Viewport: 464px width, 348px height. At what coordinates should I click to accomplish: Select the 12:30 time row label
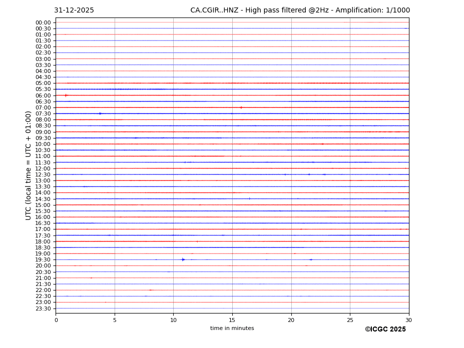click(43, 174)
